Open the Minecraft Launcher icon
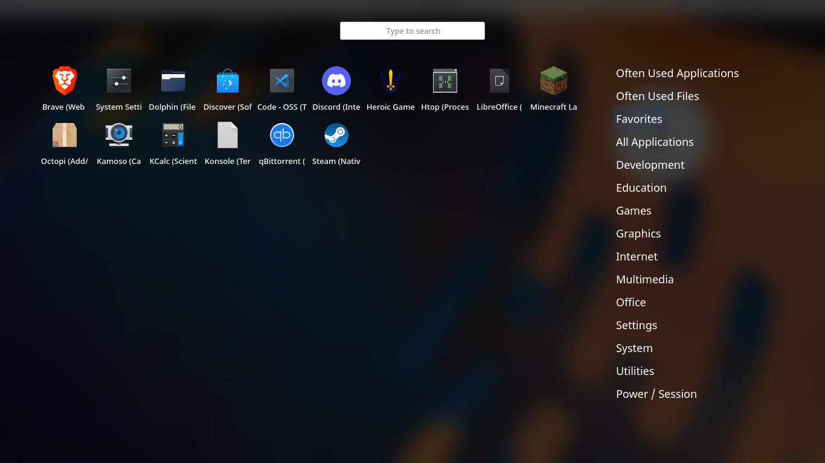Screen dimensions: 825x463 click(554, 81)
